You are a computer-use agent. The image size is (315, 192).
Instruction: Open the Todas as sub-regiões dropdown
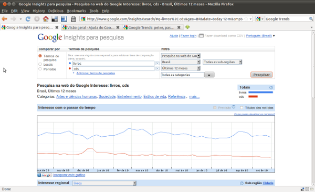223,62
